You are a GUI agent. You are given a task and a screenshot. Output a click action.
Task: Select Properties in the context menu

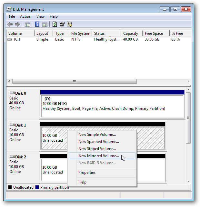pyautogui.click(x=102, y=173)
